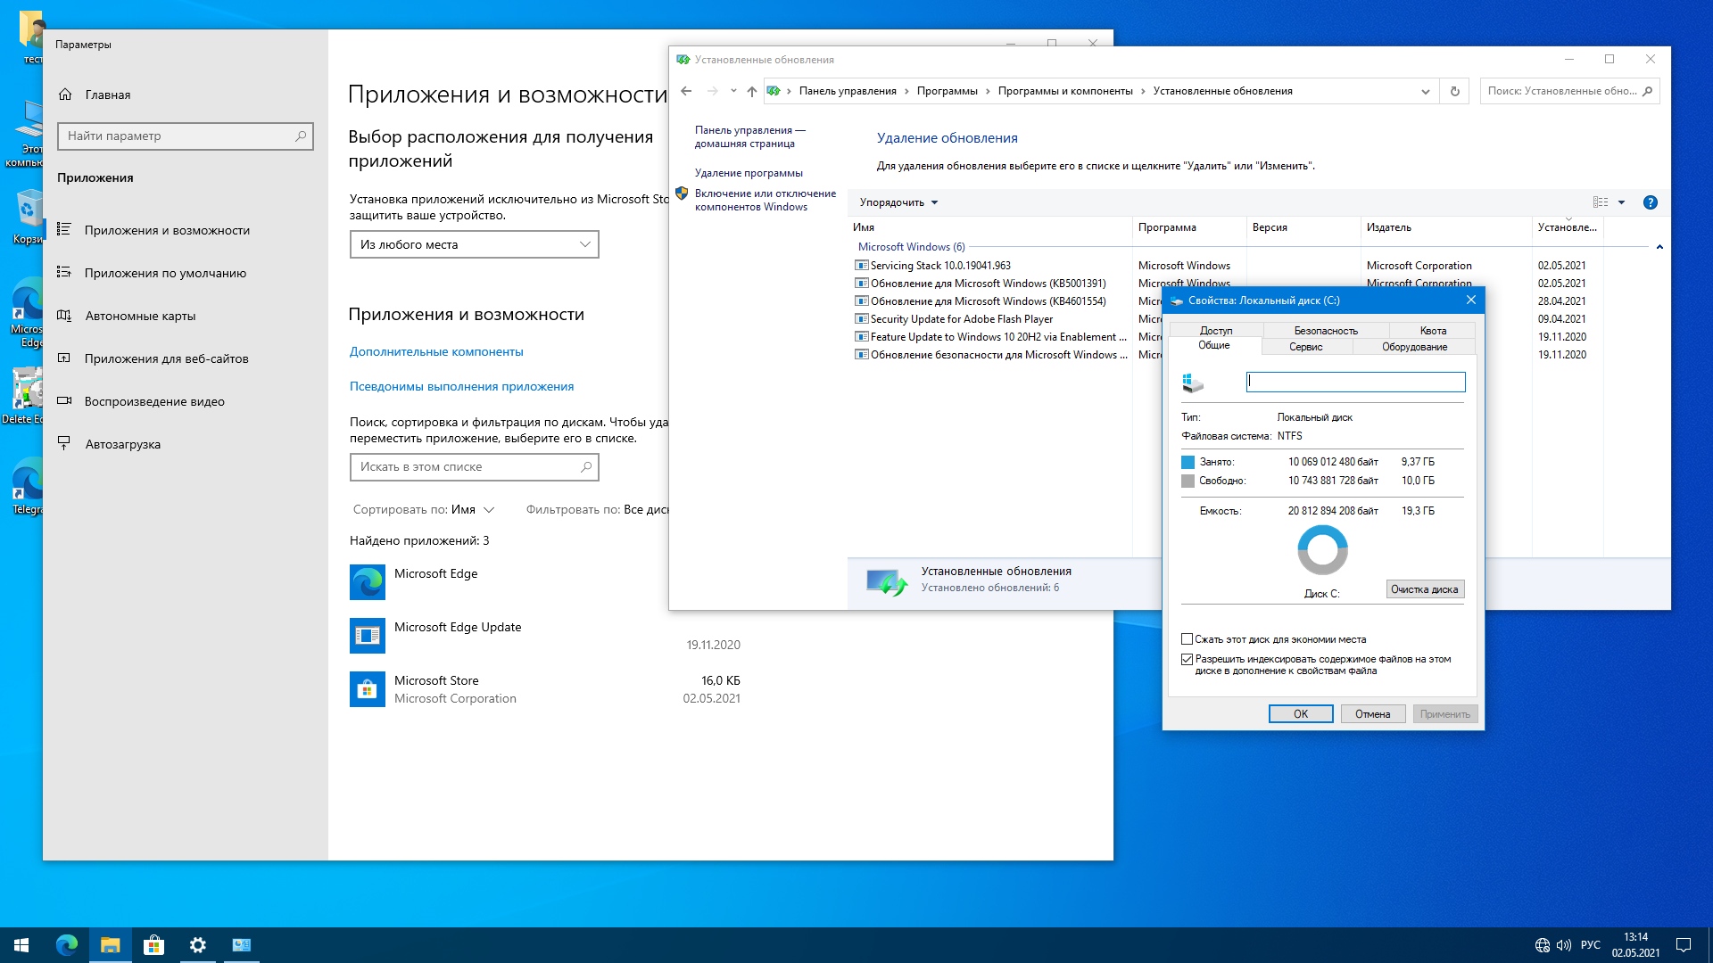Click Программы и компоненты breadcrumb
The width and height of the screenshot is (1713, 963).
click(1065, 91)
